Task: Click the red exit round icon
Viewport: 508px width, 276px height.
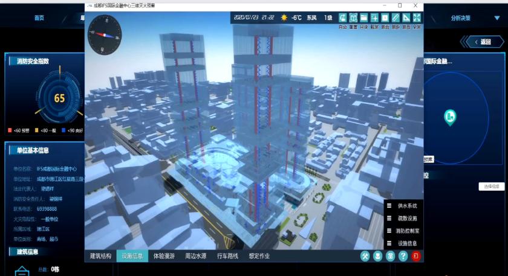Action: tap(416, 256)
